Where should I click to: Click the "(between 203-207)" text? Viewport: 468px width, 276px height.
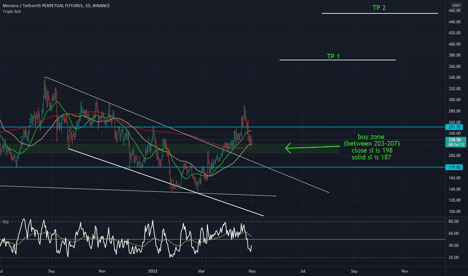coord(372,144)
